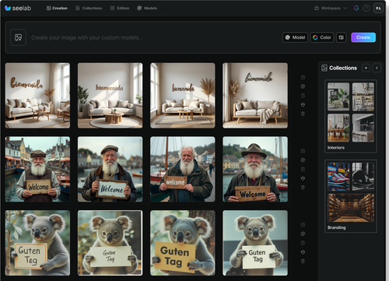Open the first bienvenida living room image
This screenshot has height=281, width=389.
(x=37, y=96)
